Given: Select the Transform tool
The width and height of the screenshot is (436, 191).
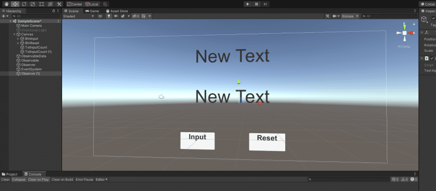Looking at the screenshot, I should (50, 4).
